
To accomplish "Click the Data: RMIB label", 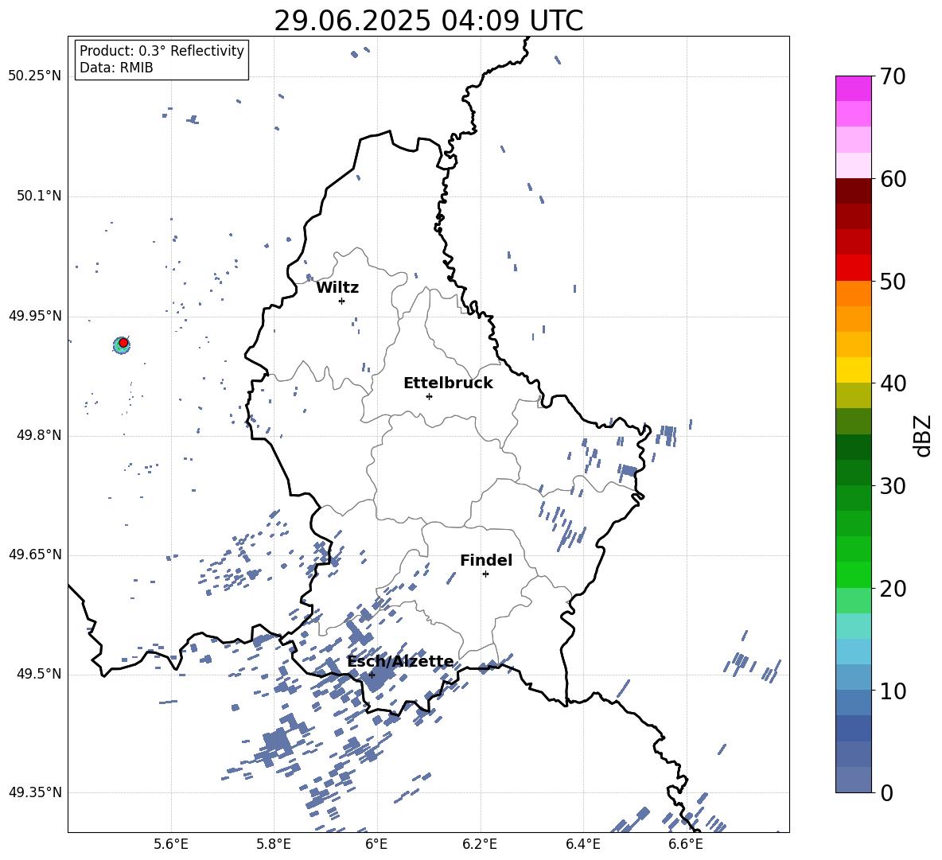I will [116, 68].
